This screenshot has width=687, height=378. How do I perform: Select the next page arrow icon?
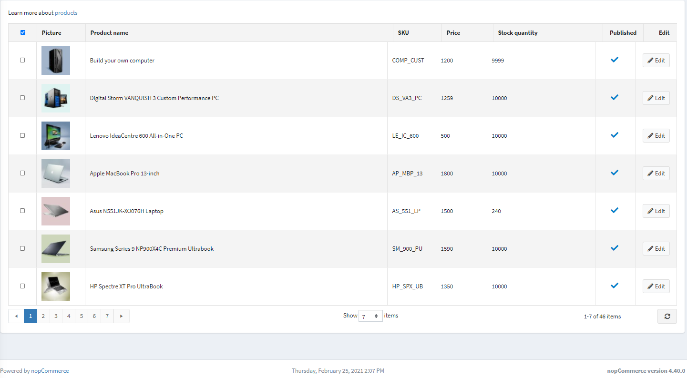(121, 316)
